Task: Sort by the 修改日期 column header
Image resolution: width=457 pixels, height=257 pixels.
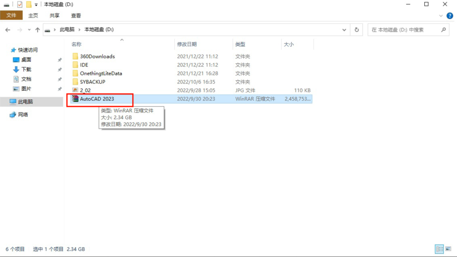Action: 187,44
